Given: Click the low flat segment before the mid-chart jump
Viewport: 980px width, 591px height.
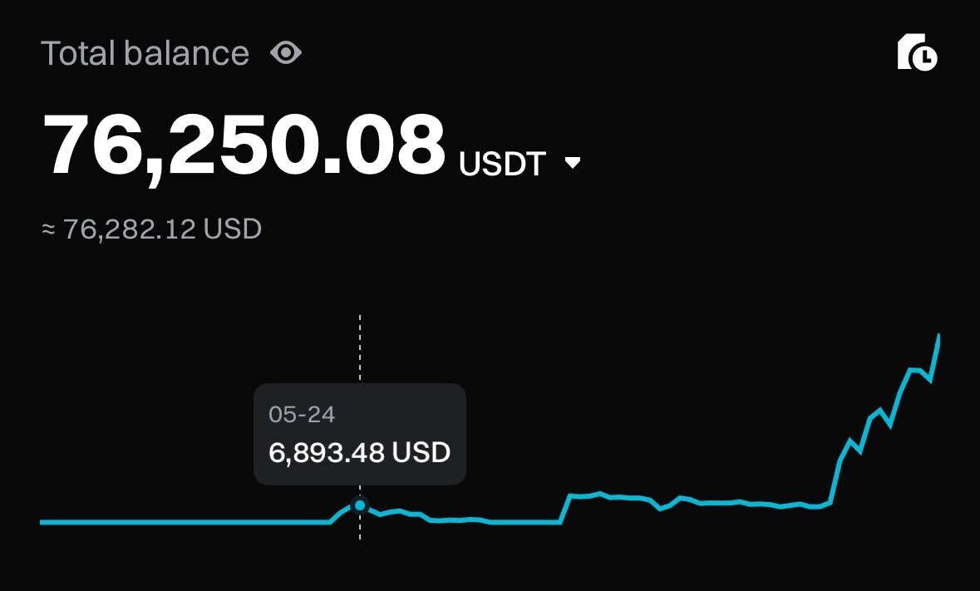Looking at the screenshot, I should click(524, 522).
